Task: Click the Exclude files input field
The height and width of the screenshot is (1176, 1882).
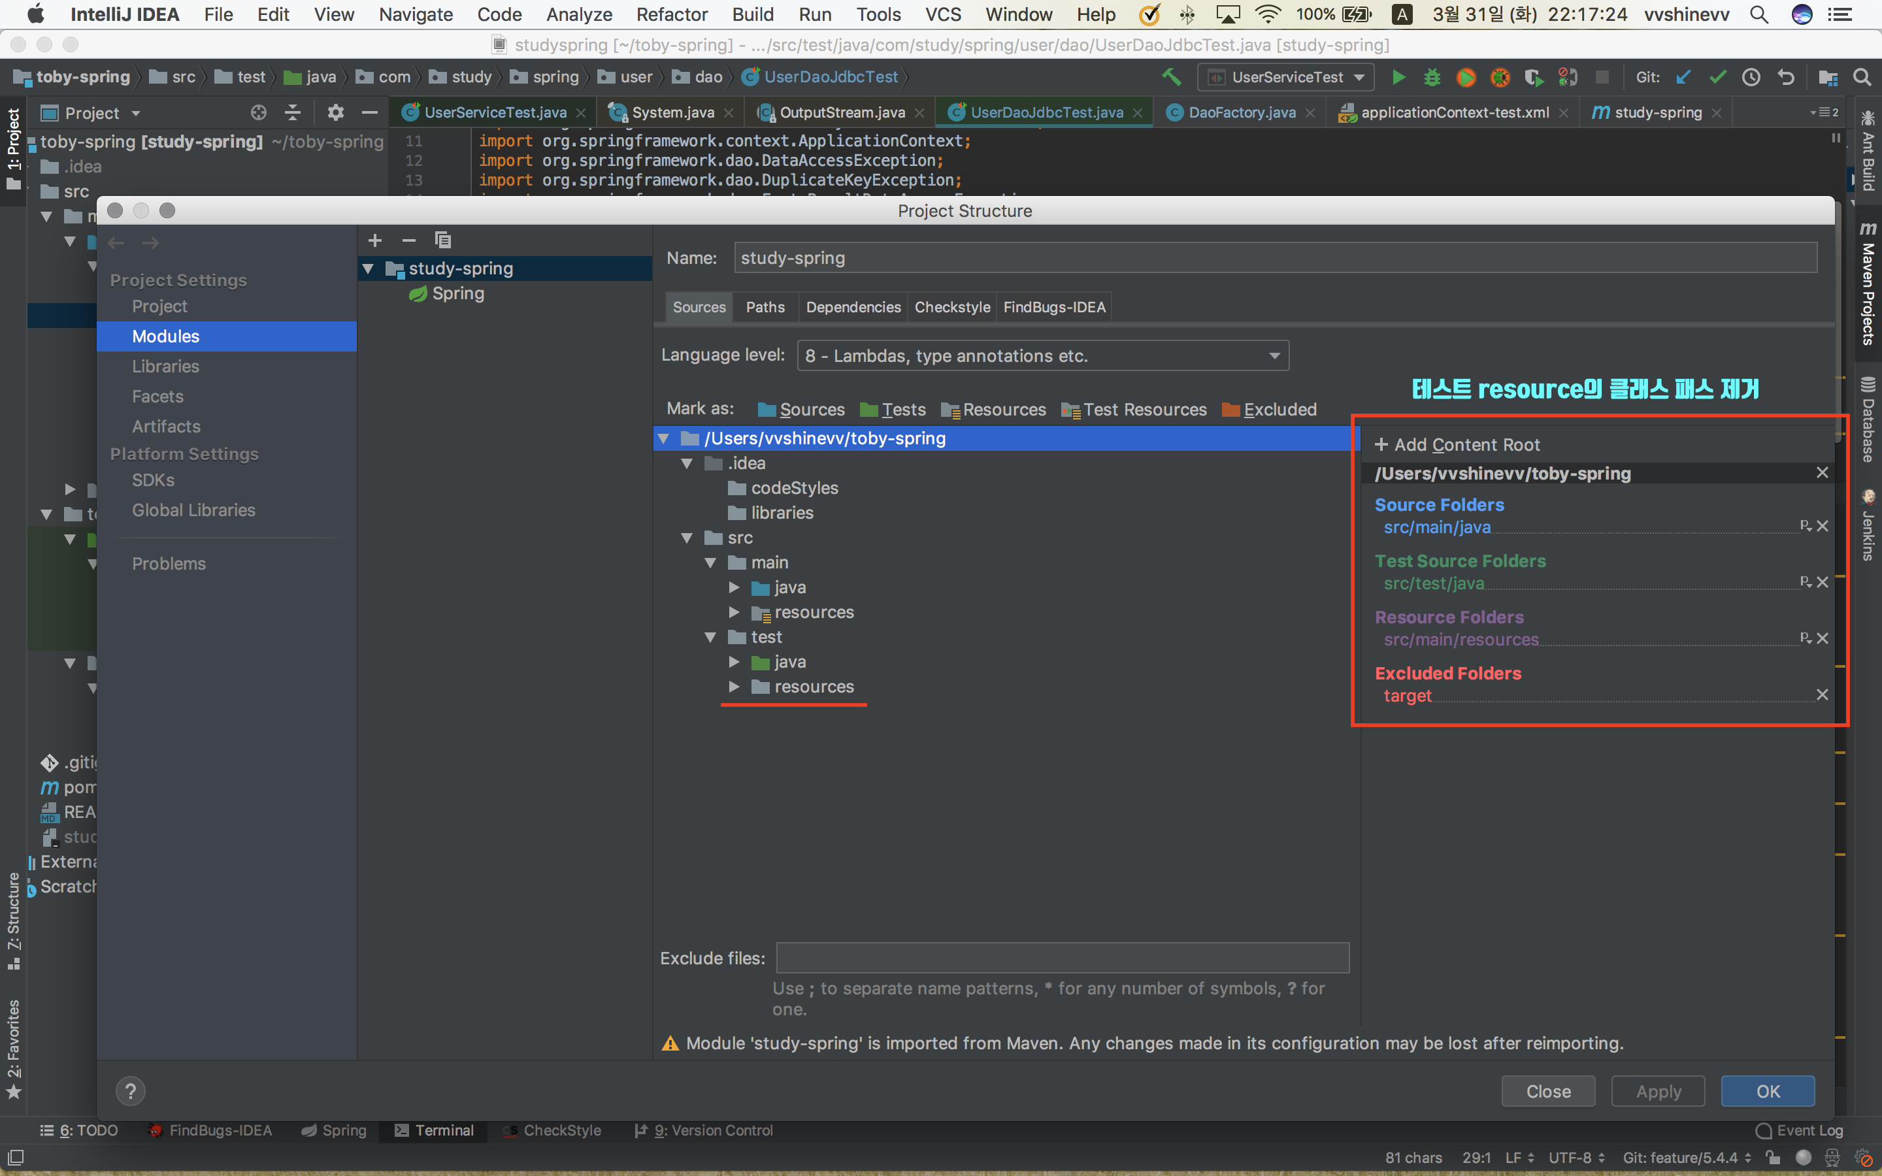Action: [1063, 958]
